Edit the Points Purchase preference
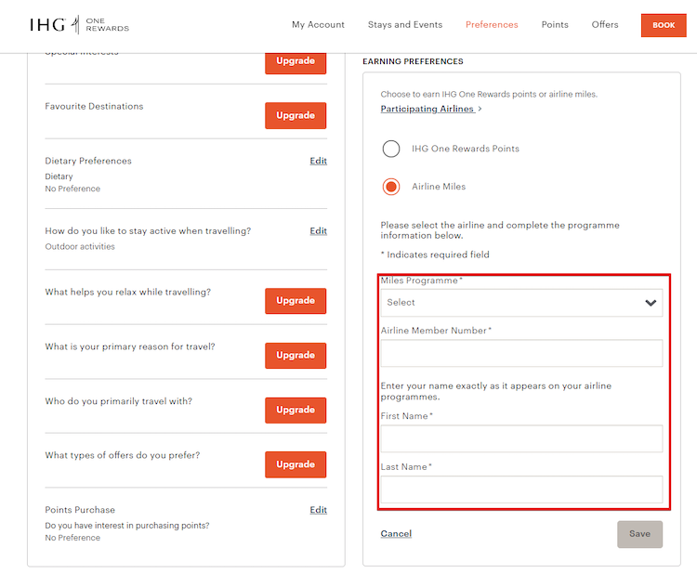This screenshot has width=697, height=574. pos(318,510)
